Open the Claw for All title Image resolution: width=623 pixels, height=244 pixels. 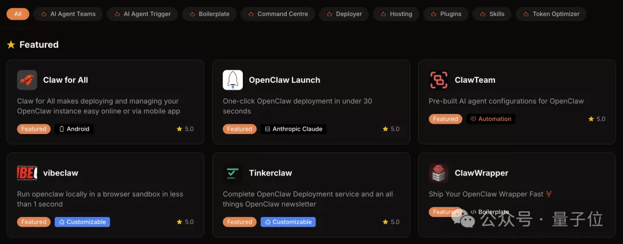pos(66,80)
